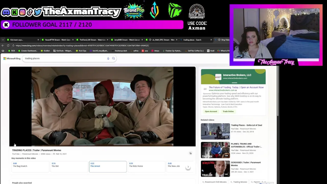327x184 pixels.
Task: Jump to 'The Bag Snatch' key moment
Action: [30, 167]
